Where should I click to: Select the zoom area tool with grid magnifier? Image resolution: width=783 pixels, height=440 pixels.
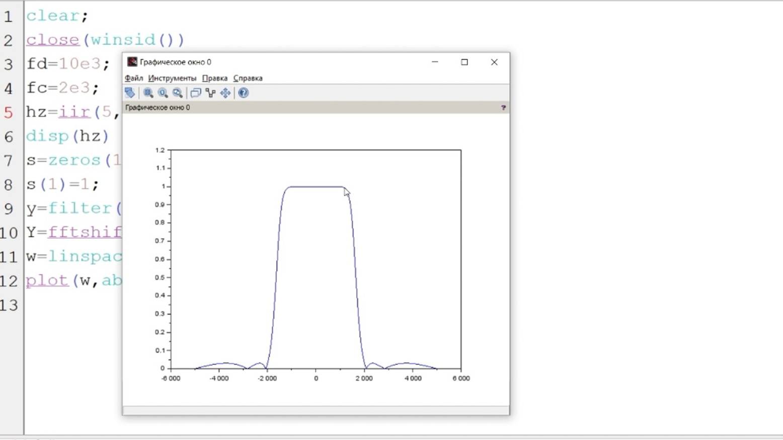click(148, 93)
